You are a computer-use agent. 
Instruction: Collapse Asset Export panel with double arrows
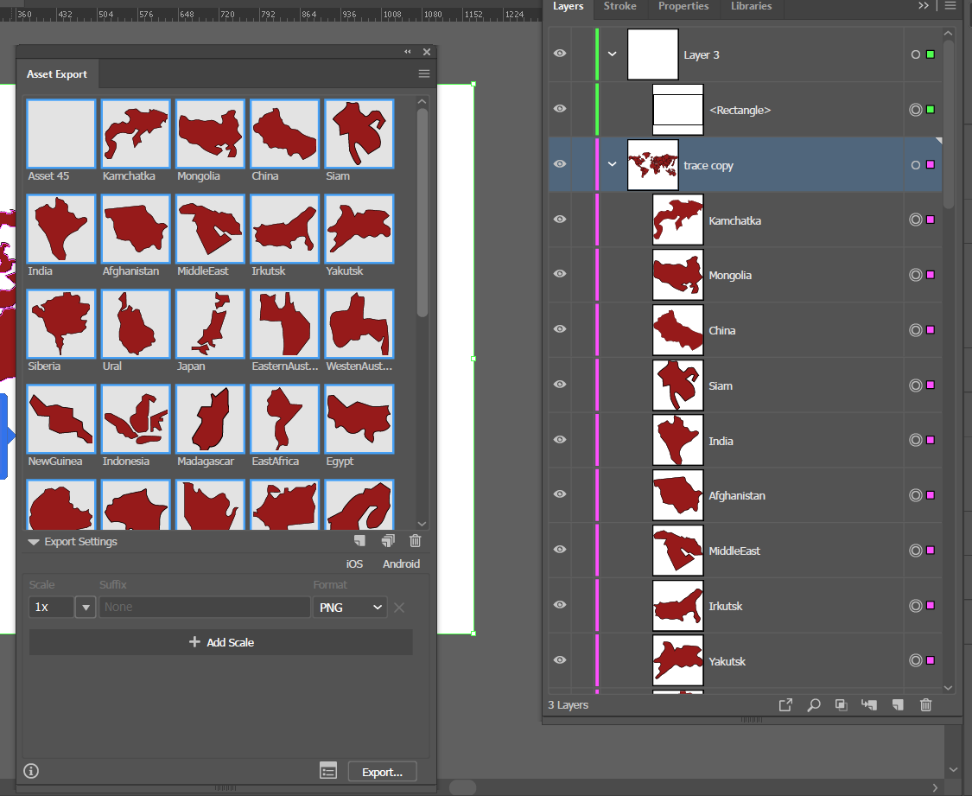tap(407, 52)
